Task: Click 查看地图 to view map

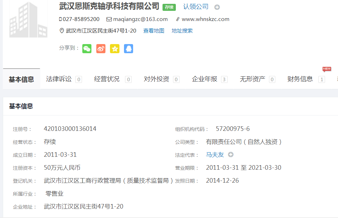Action: point(154,31)
